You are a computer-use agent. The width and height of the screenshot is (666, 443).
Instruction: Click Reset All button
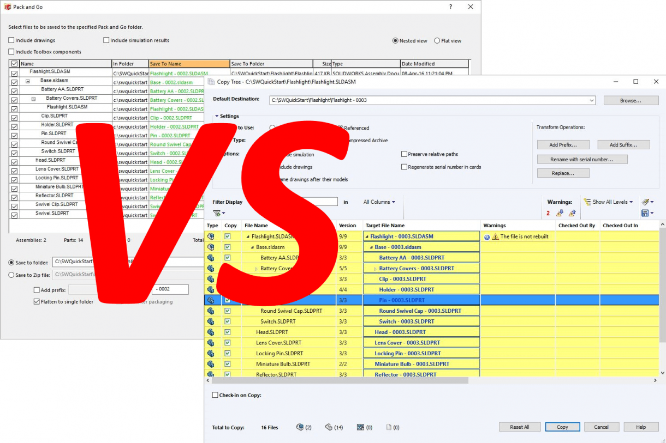[520, 427]
